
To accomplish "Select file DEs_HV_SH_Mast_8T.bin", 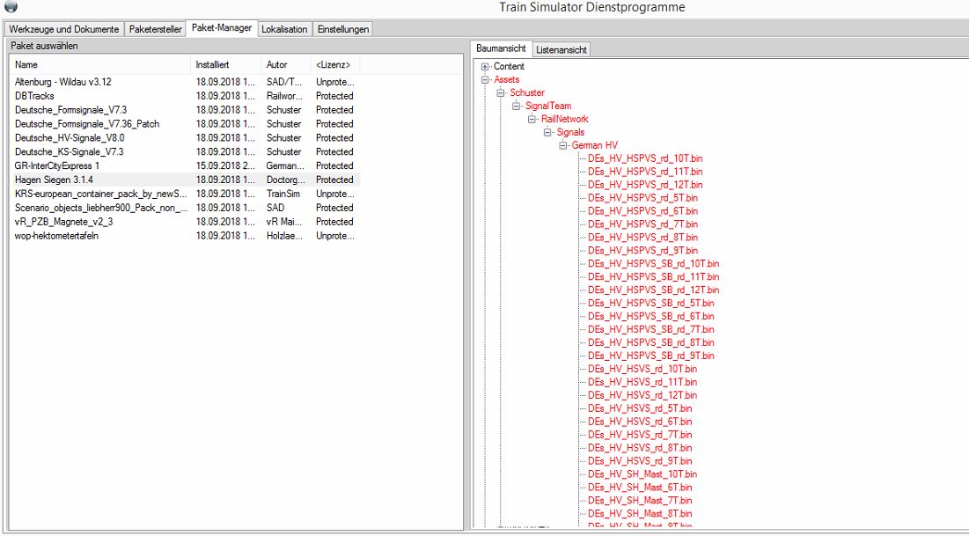I will (x=640, y=514).
